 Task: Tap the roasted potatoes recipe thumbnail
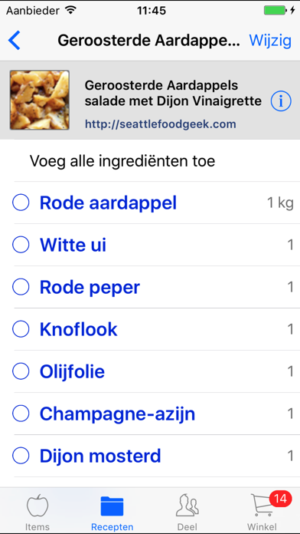39,100
